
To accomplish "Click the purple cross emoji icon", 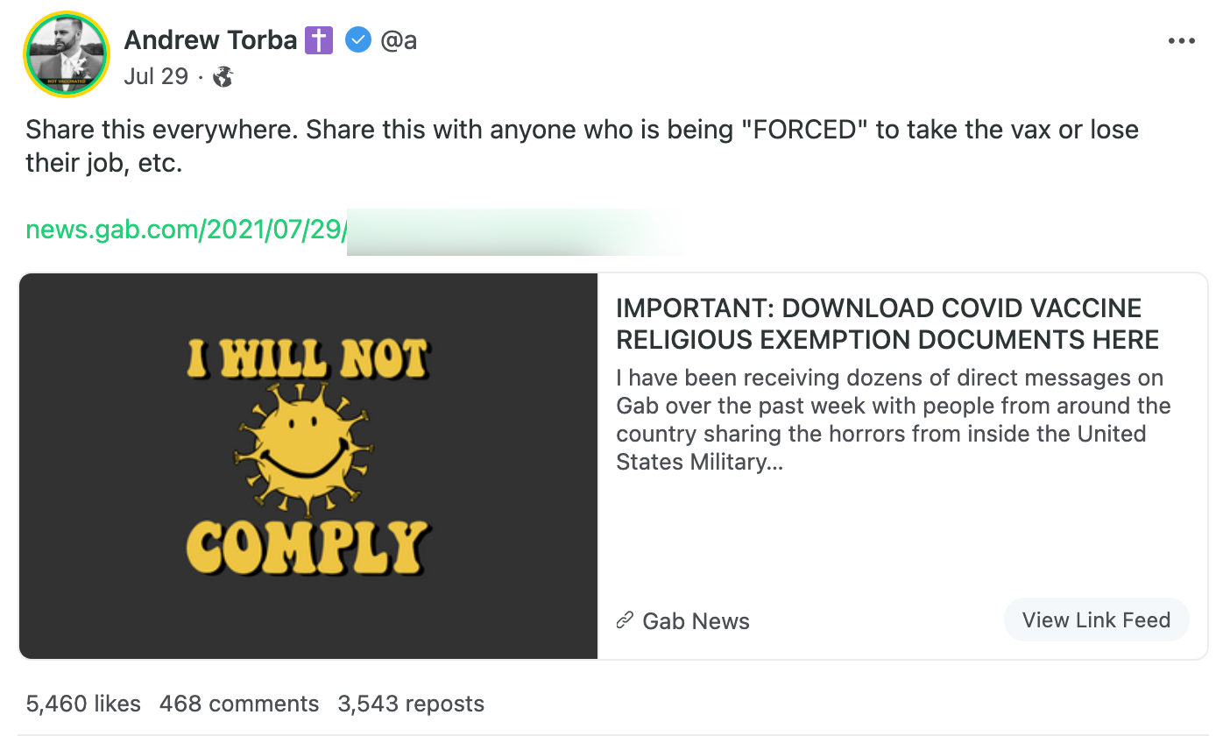I will (319, 40).
